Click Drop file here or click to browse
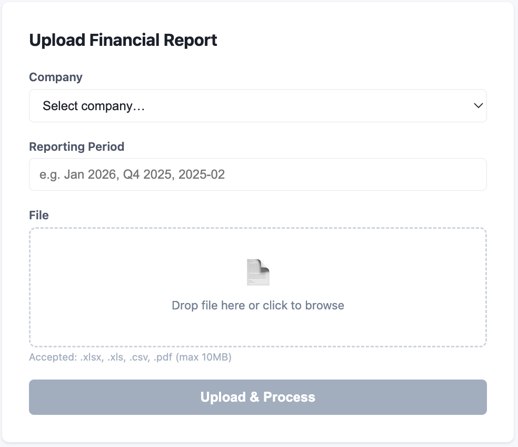518x447 pixels. pyautogui.click(x=258, y=305)
